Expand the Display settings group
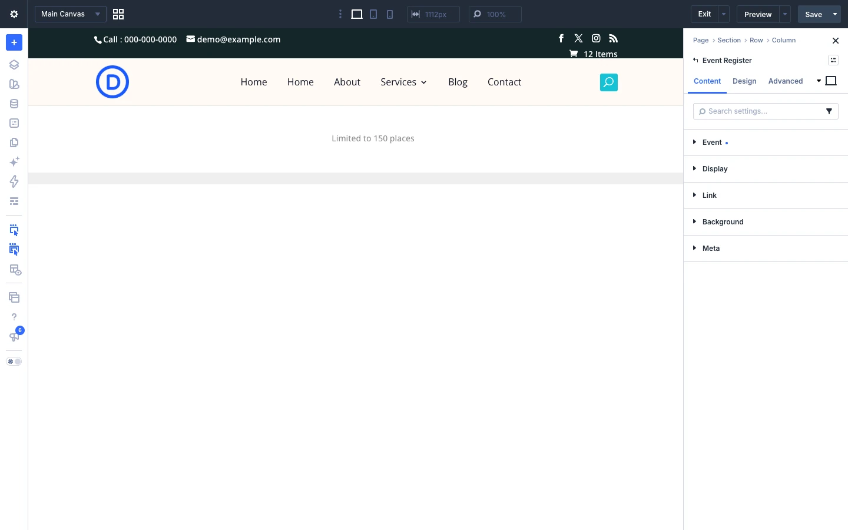 766,169
